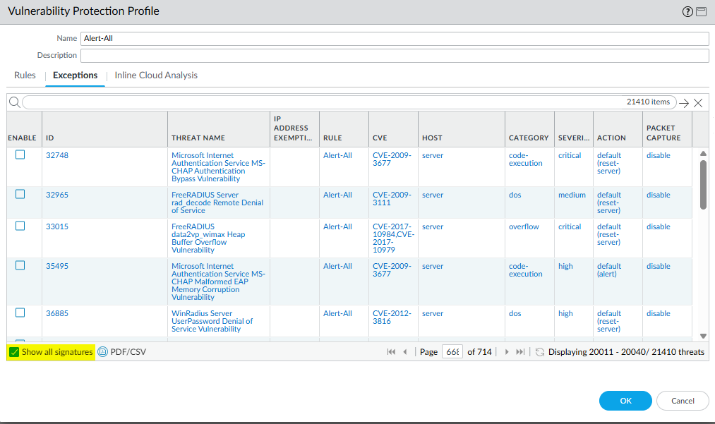
Task: Click the search apply arrow icon
Action: (683, 103)
